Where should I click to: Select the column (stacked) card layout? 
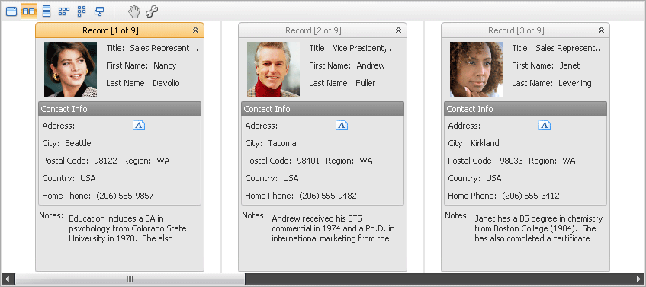coord(47,11)
